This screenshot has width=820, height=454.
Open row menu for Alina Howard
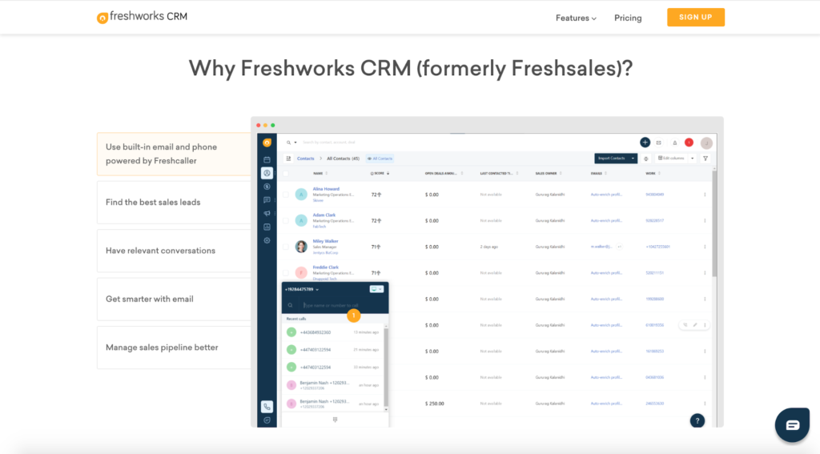click(705, 195)
